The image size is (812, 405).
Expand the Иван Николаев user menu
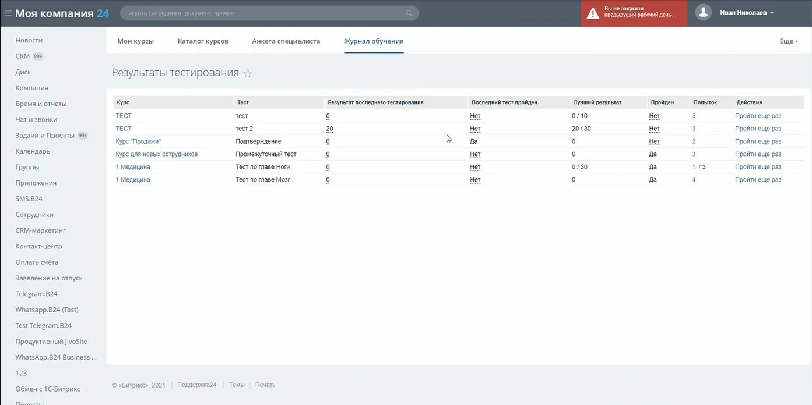(x=747, y=13)
